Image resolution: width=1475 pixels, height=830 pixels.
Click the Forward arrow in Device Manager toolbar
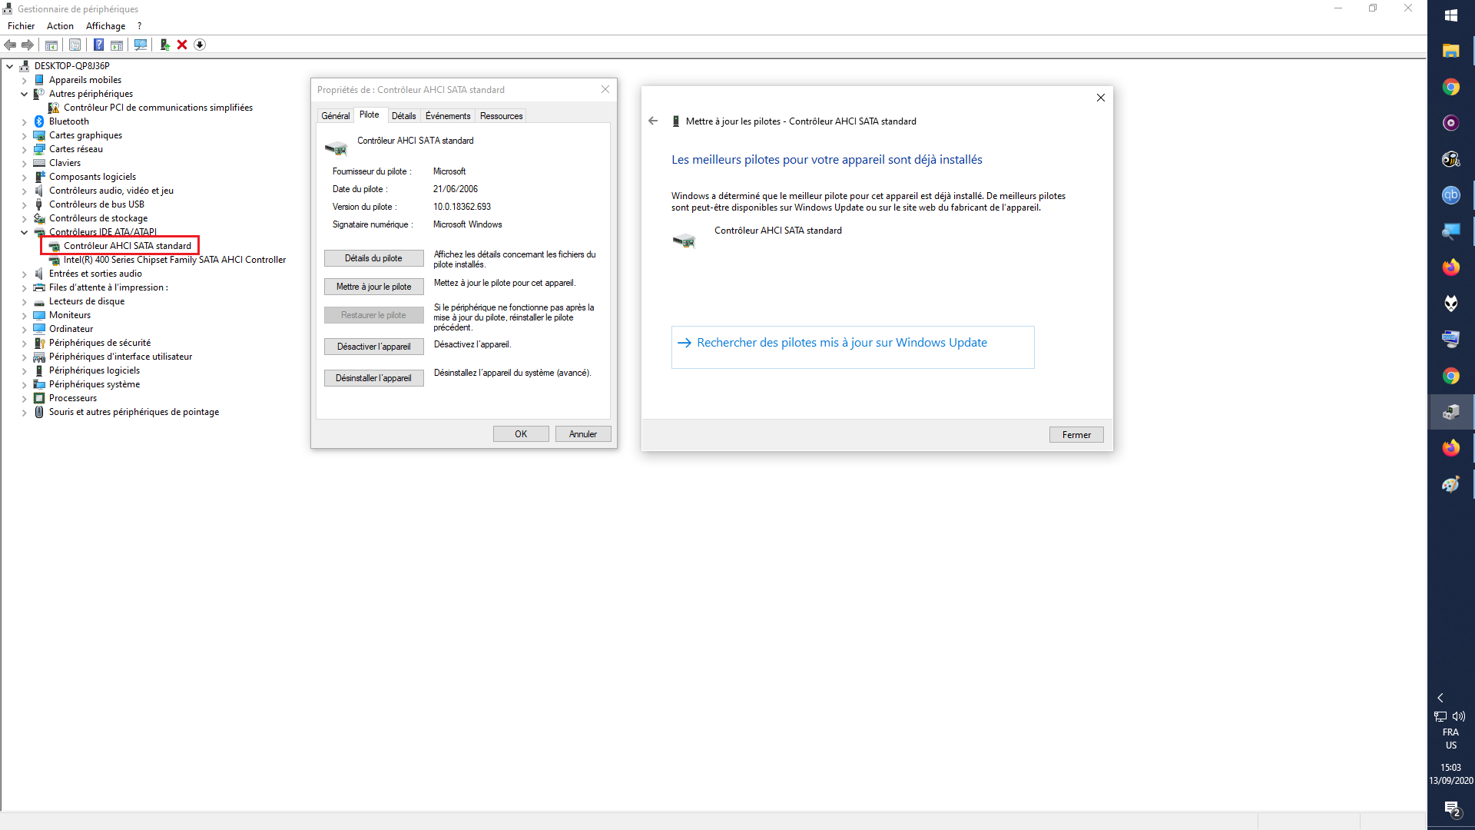click(x=28, y=45)
